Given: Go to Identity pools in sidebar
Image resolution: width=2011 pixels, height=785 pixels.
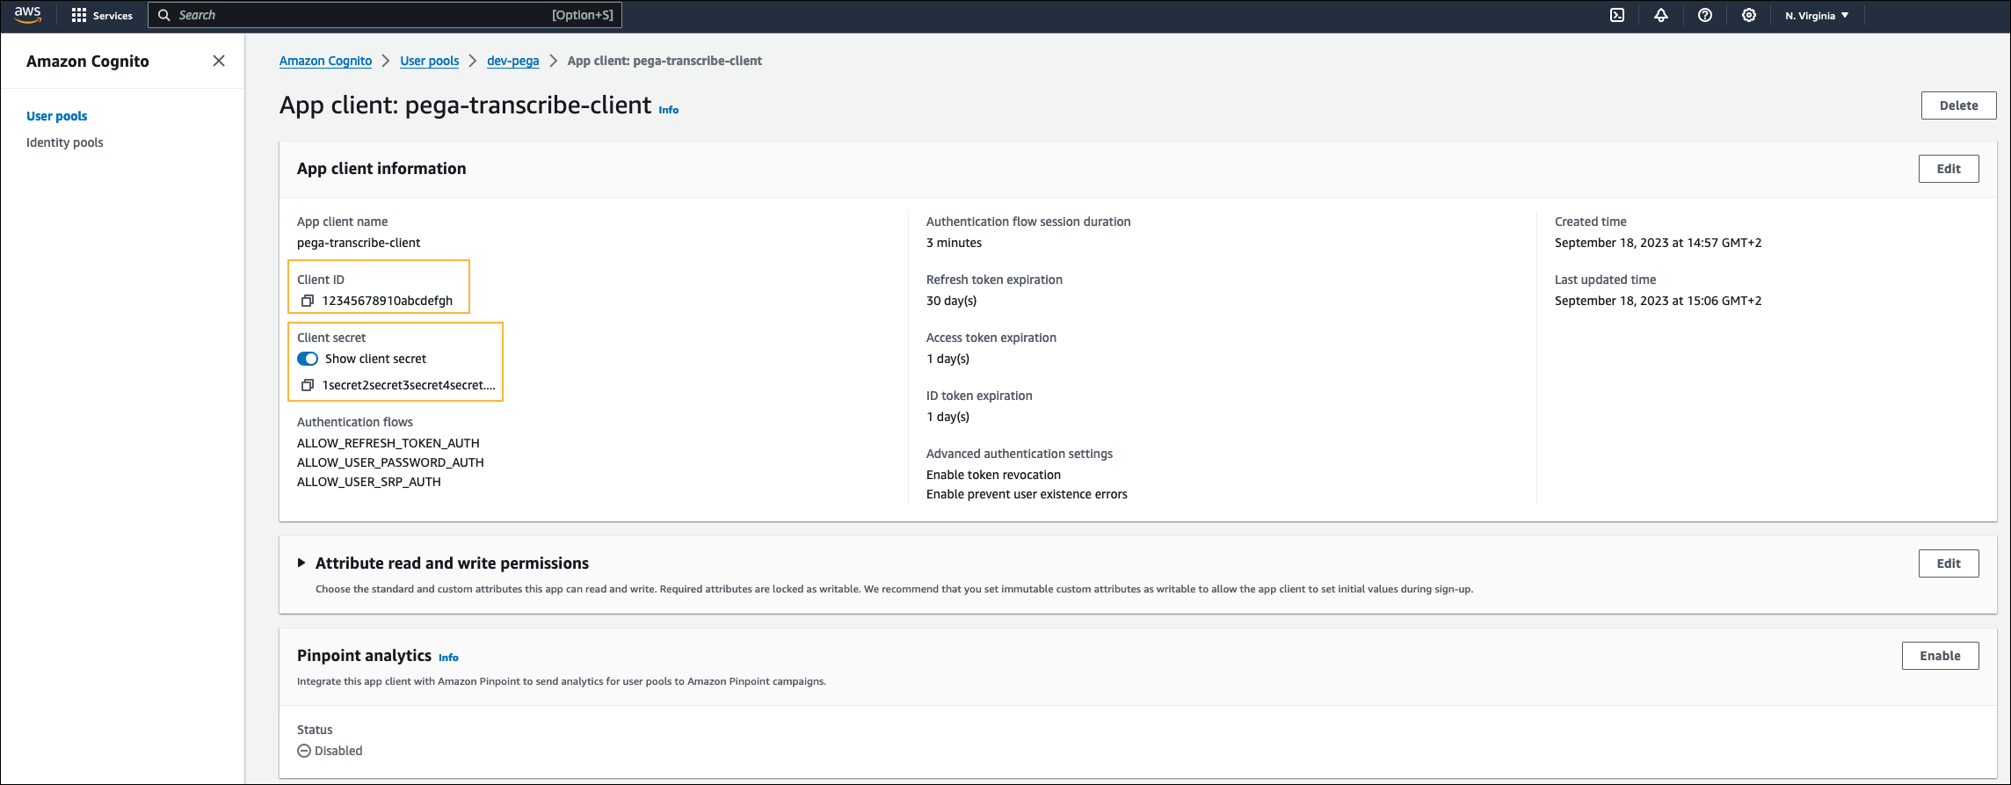Looking at the screenshot, I should point(65,142).
